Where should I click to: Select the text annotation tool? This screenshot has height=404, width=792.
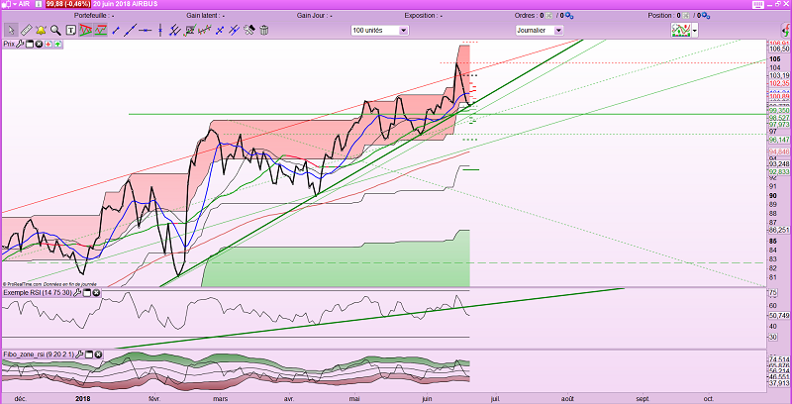[70, 30]
